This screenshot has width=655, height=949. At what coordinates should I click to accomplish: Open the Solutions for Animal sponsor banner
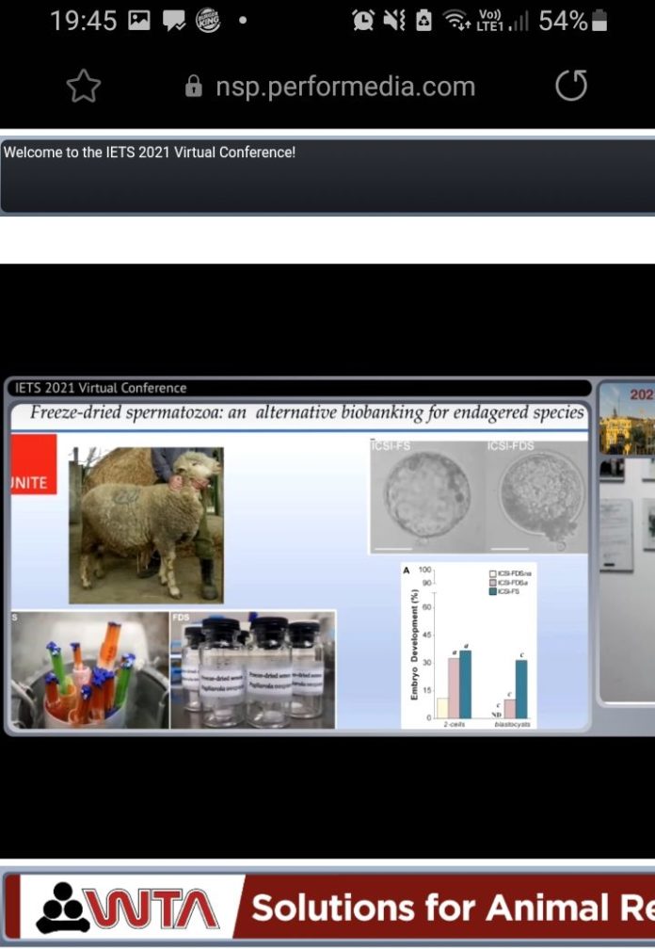tap(452, 909)
